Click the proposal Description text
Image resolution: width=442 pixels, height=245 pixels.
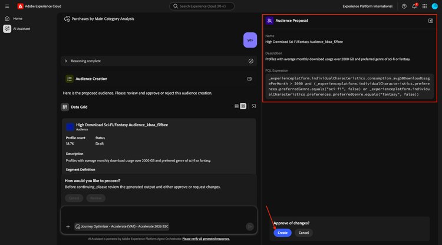coord(338,59)
